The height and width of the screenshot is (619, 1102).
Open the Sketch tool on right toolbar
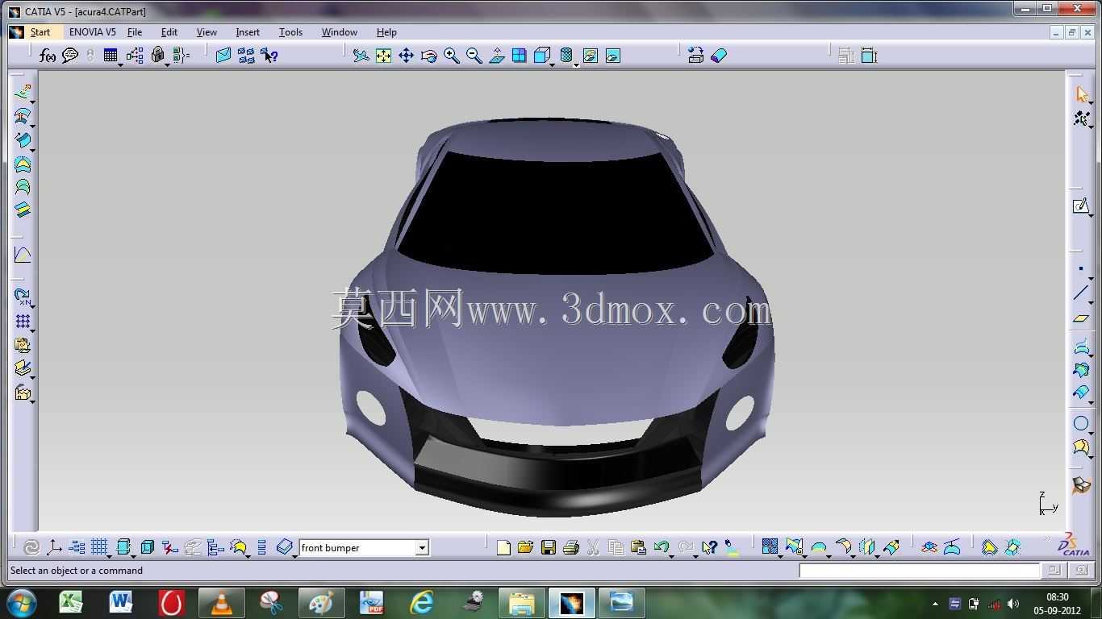tap(1081, 206)
